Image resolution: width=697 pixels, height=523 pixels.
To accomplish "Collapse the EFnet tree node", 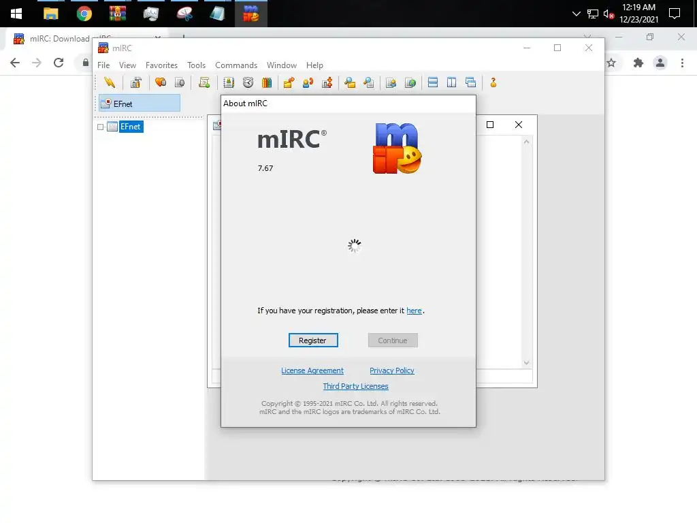I will [x=101, y=127].
